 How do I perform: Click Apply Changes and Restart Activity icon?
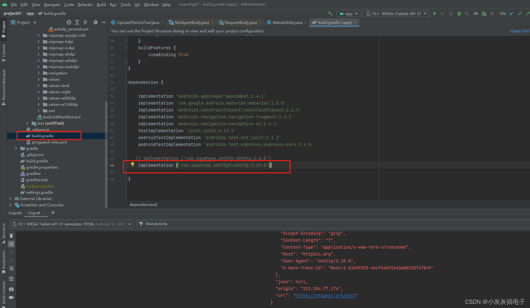pyautogui.click(x=443, y=14)
